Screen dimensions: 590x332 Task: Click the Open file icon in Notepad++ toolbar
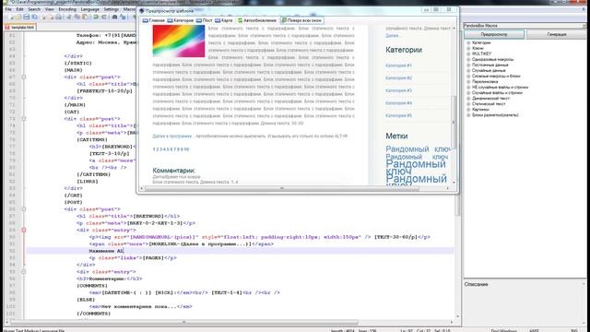click(x=18, y=17)
